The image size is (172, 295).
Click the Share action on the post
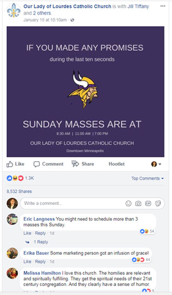coord(83,164)
